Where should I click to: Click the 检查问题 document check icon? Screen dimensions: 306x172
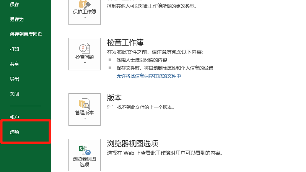84,48
